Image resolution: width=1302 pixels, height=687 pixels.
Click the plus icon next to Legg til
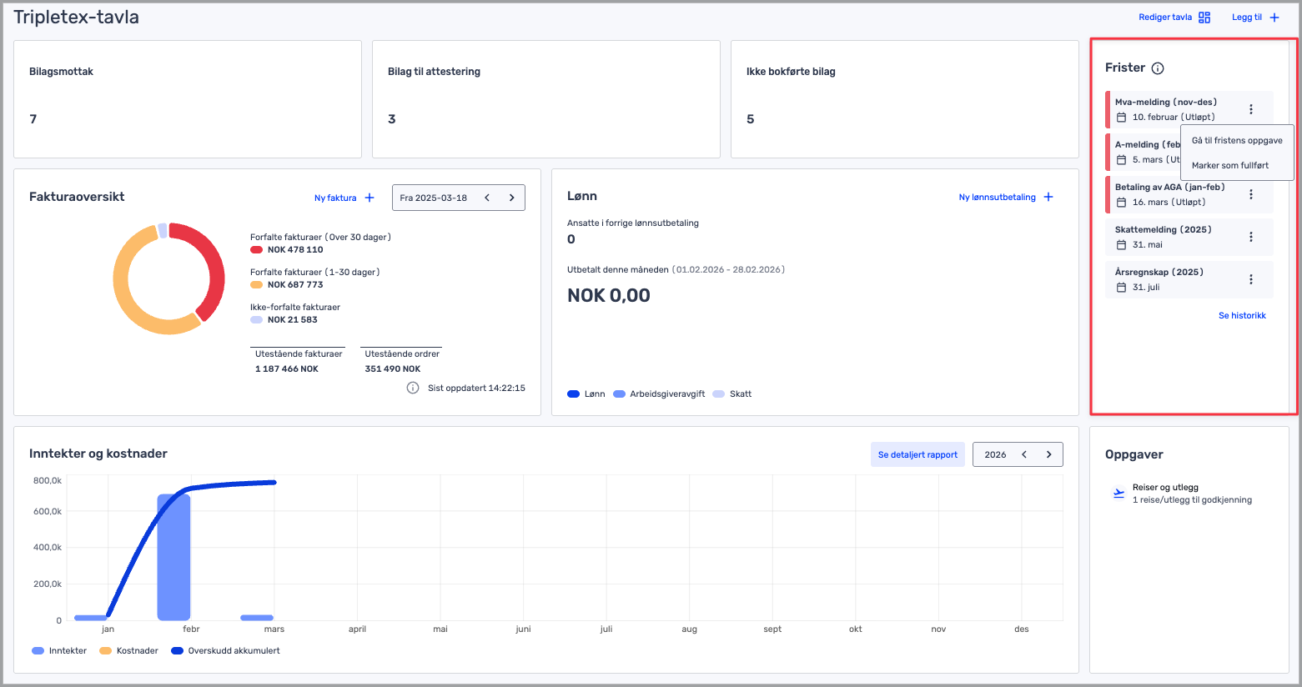[x=1274, y=18]
